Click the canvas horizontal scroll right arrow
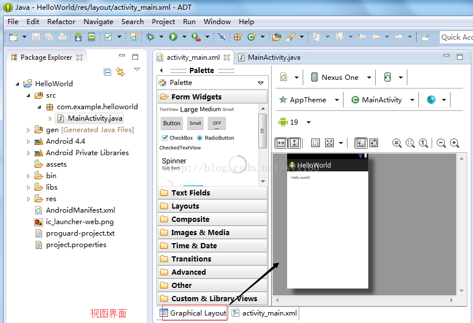The image size is (473, 323). pyautogui.click(x=452, y=300)
